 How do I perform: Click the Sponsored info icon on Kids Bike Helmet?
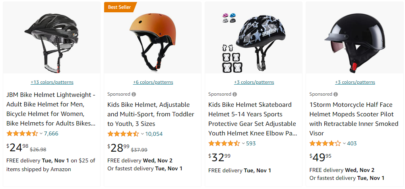(134, 94)
